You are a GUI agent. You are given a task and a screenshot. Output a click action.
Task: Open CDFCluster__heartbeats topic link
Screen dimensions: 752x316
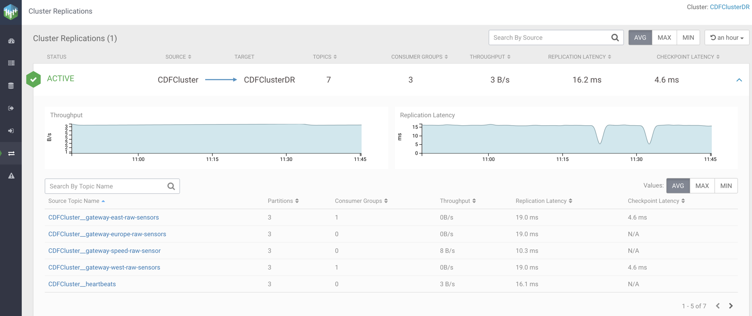coord(82,284)
